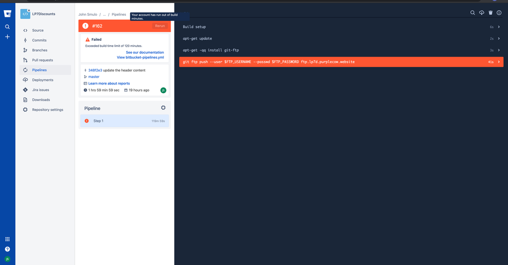Screen dimensions: 508x265
Task: Open Commits in the repository menu
Action: (39, 41)
